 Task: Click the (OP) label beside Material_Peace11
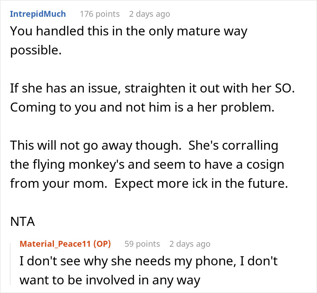(102, 244)
